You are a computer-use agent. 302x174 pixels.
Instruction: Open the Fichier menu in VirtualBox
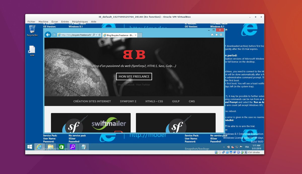point(31,22)
